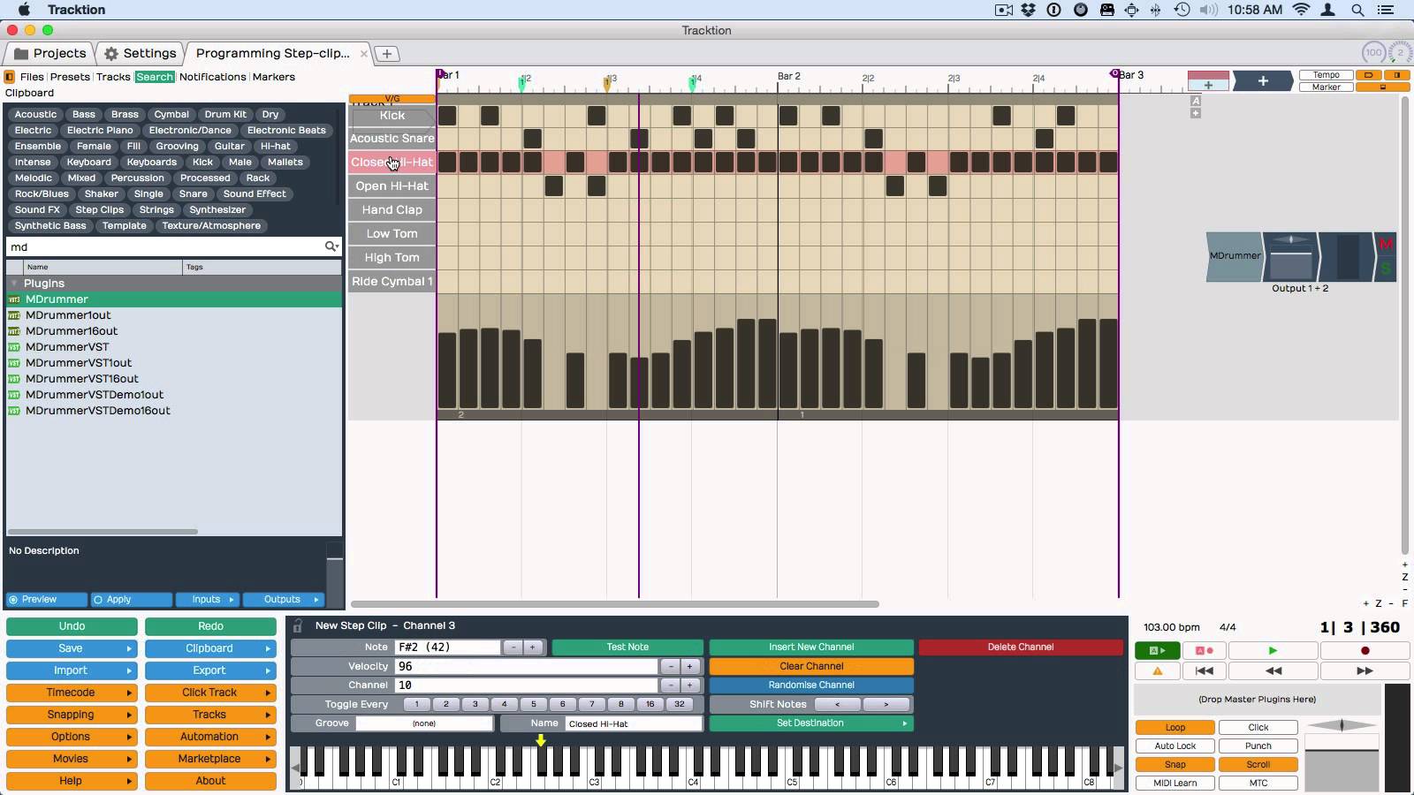The image size is (1414, 795).
Task: Toggle the Click metronome button
Action: [1258, 727]
